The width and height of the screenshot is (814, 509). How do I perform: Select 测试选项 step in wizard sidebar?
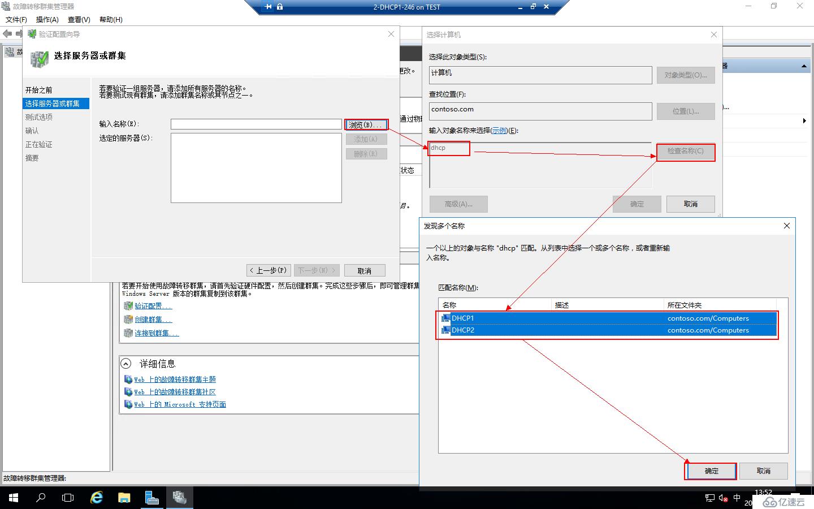(x=39, y=117)
